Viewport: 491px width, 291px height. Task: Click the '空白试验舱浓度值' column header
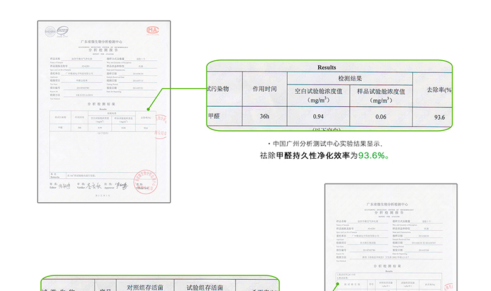pos(318,96)
